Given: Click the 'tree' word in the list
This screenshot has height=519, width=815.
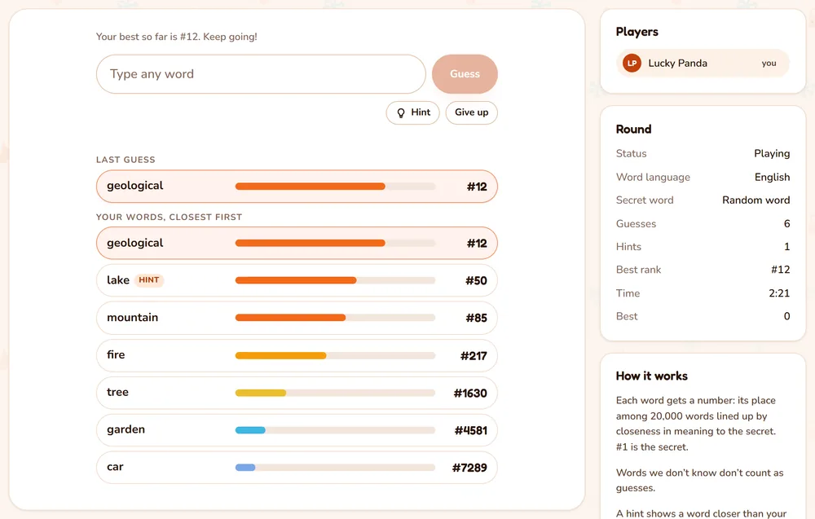Looking at the screenshot, I should 117,392.
